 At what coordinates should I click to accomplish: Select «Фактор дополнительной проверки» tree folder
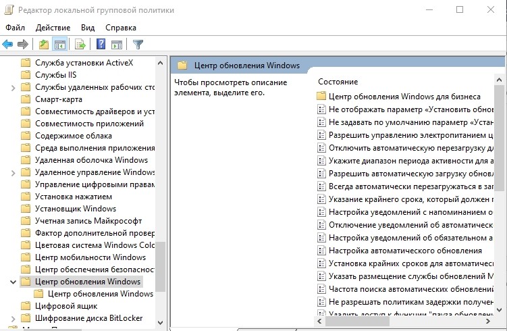tap(95, 233)
